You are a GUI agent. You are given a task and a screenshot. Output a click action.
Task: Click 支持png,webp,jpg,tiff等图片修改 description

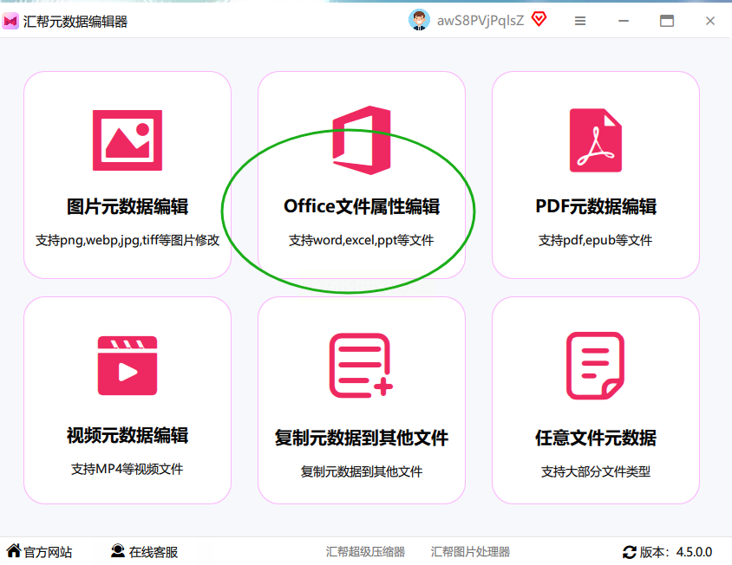127,240
